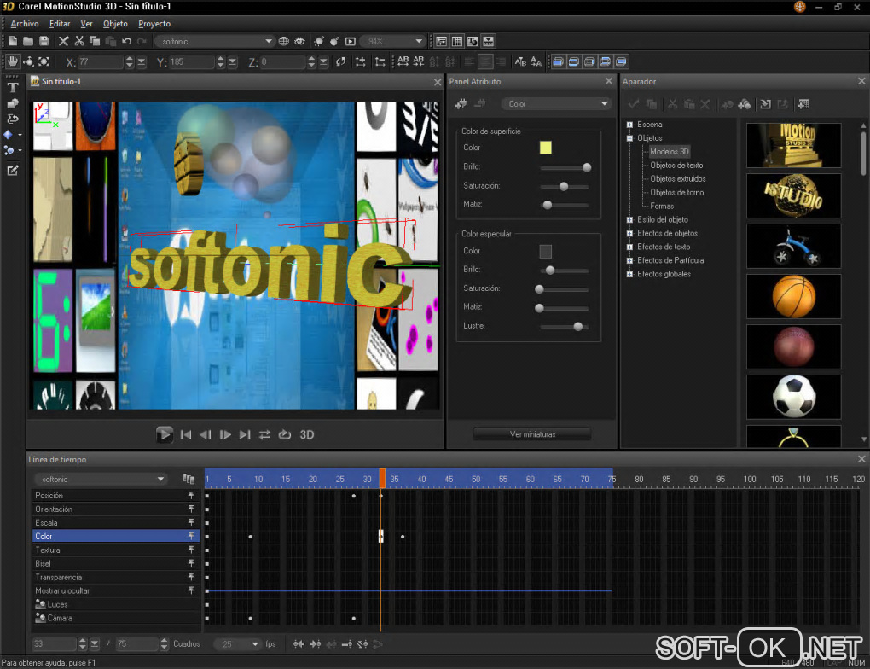This screenshot has height=669, width=870.
Task: Open the zoom percentage dropdown
Action: click(418, 41)
